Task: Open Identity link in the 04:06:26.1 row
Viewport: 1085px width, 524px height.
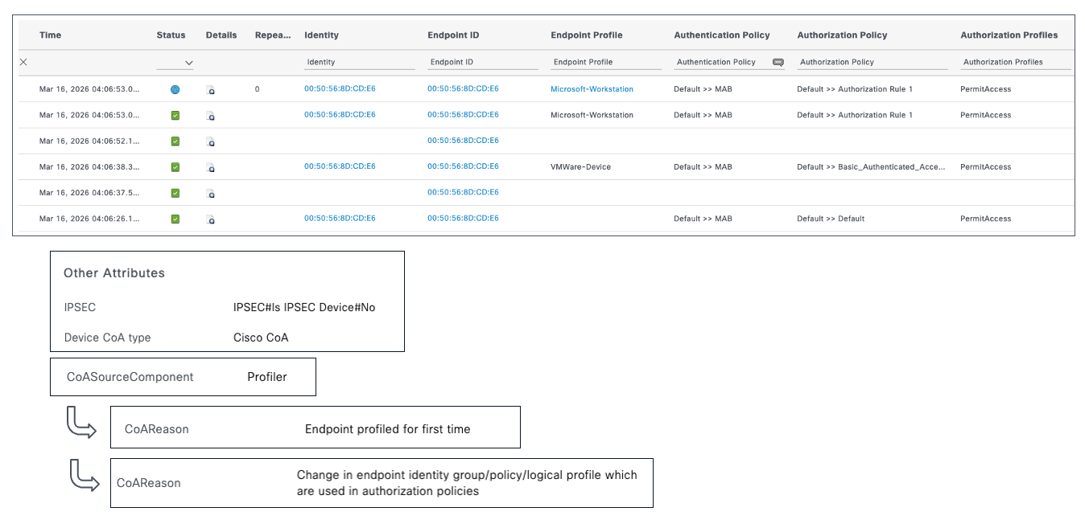Action: click(x=340, y=219)
